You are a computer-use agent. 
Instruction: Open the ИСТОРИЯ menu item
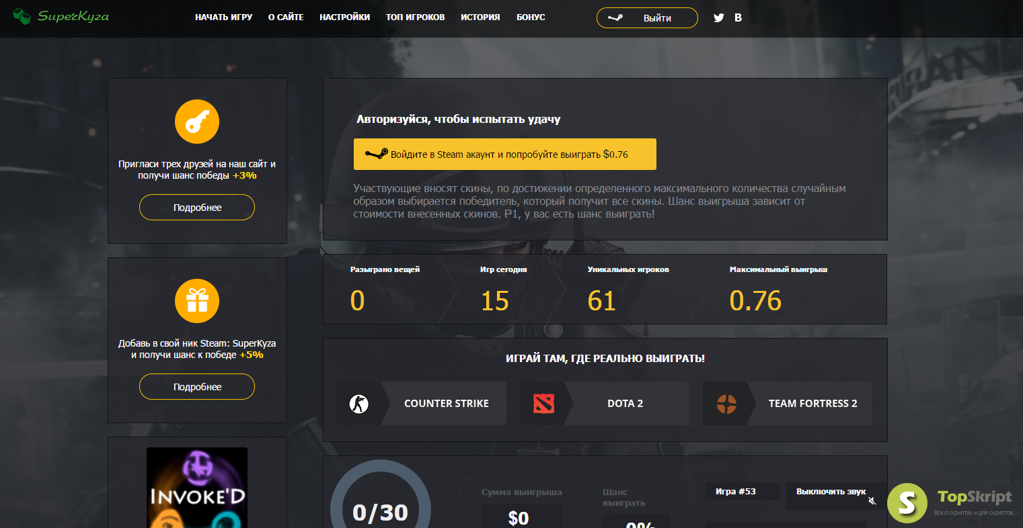[480, 17]
